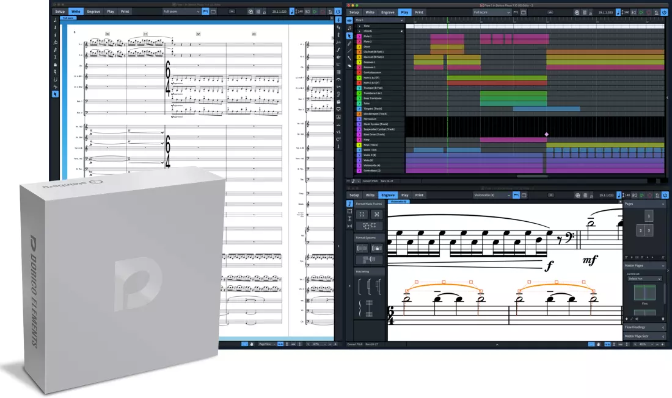
Task: Select page 1 thumbnail in Pages panel
Action: (648, 215)
